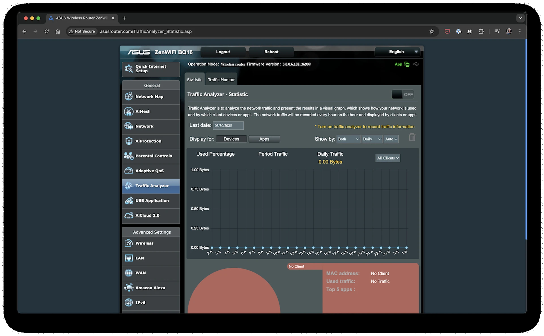Open the Parental Controls menu item
544x336 pixels.
pos(151,156)
